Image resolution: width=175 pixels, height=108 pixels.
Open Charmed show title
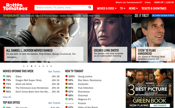(83, 95)
